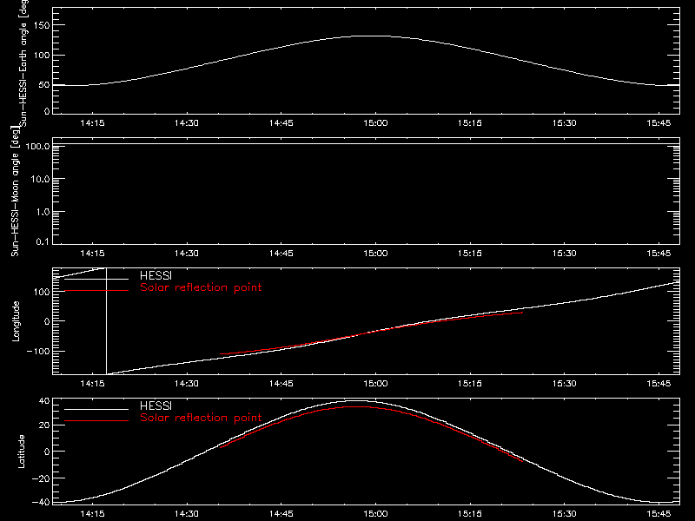Image resolution: width=695 pixels, height=521 pixels.
Task: Click 15:00 time label under Latitude plot
Action: (375, 514)
